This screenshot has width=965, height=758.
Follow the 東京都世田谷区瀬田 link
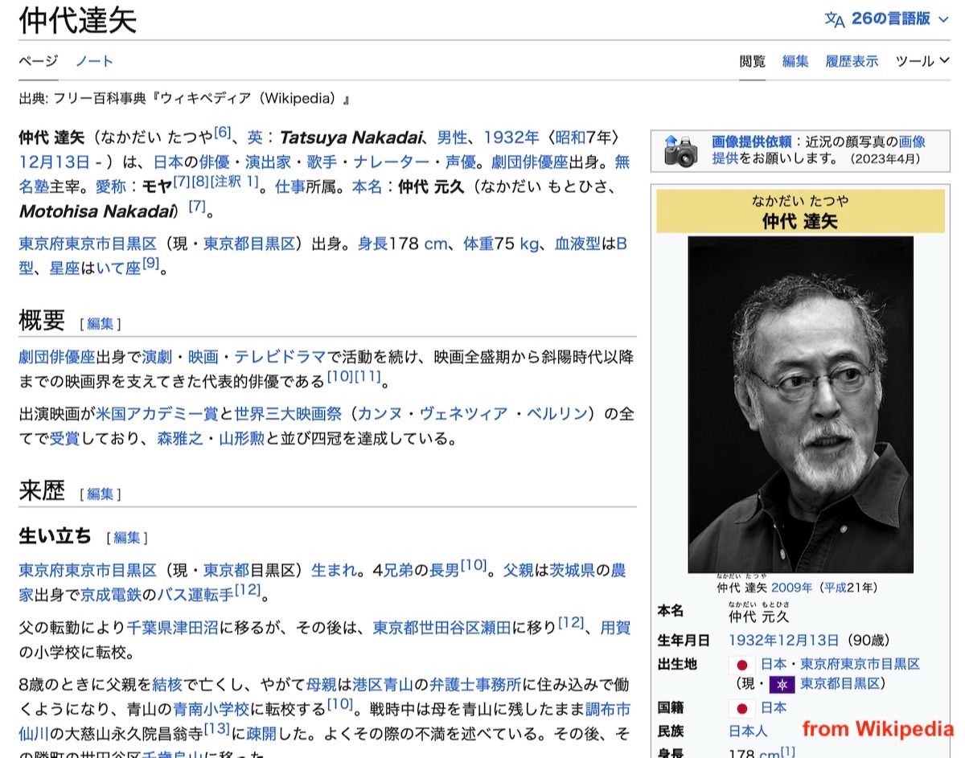pyautogui.click(x=442, y=628)
